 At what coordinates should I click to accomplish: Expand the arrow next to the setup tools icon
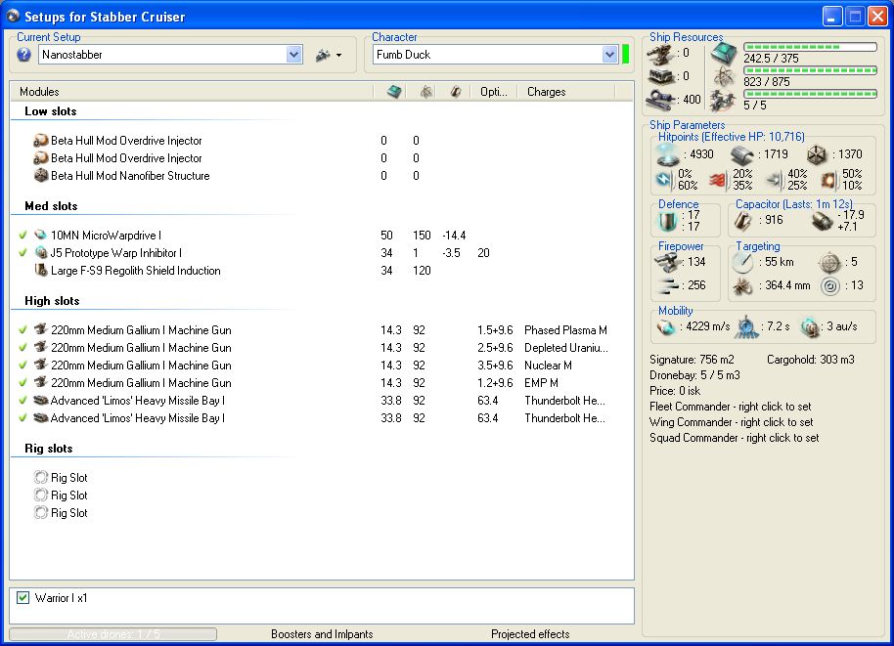point(338,56)
